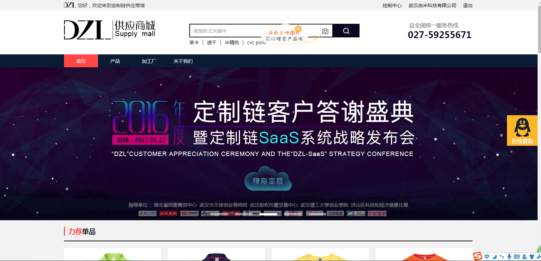Click inside the 搜索款式关键字 search field
This screenshot has width=541, height=261.
225,31
